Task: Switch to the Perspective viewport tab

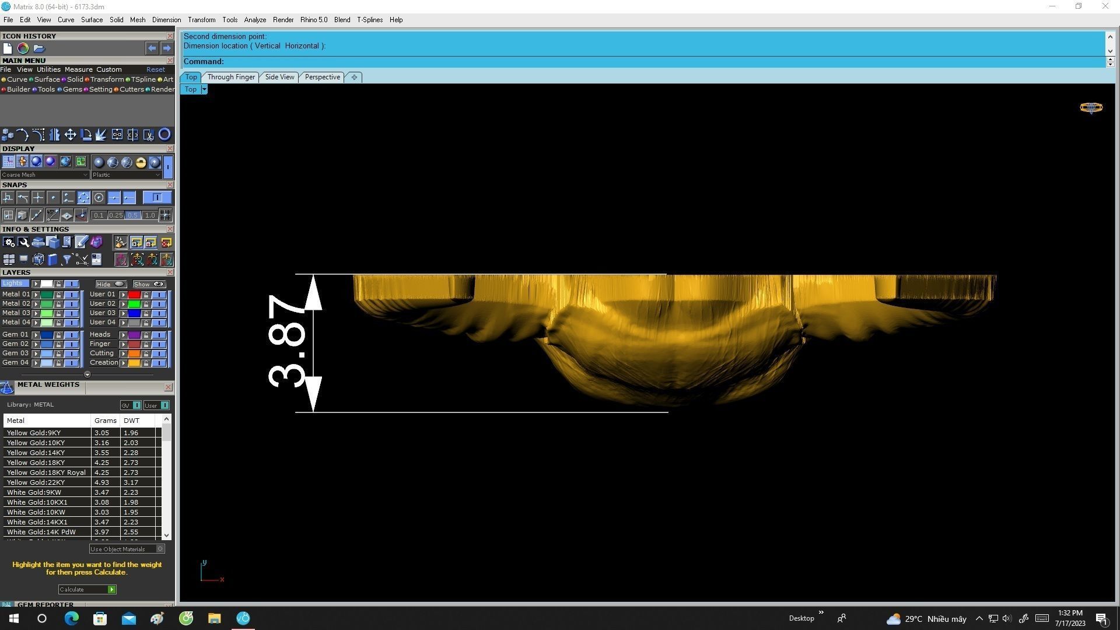Action: click(322, 77)
